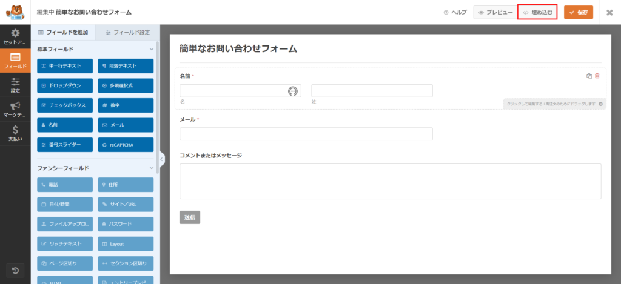Add a reCAPTCHA field
The width and height of the screenshot is (621, 284).
pyautogui.click(x=126, y=145)
